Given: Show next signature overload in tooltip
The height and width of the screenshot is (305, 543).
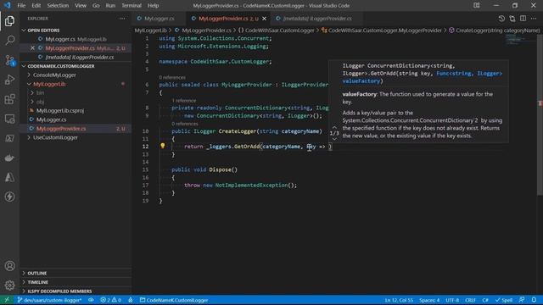Looking at the screenshot, I should pyautogui.click(x=334, y=139).
